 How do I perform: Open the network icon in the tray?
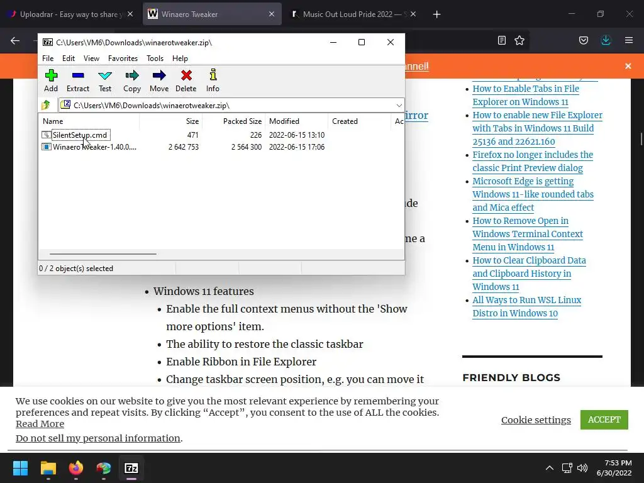point(567,468)
